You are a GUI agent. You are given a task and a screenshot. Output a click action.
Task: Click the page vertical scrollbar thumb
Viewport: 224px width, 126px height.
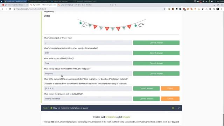[x=223, y=120]
